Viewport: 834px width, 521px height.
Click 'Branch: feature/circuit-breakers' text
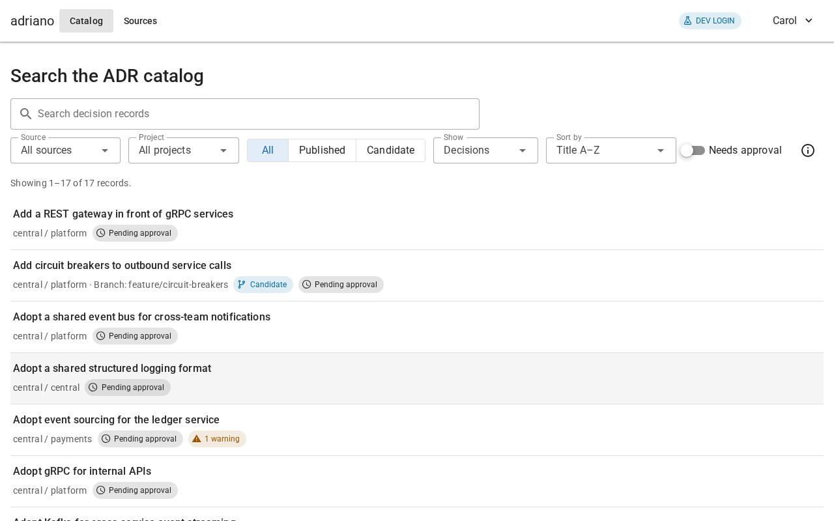click(161, 285)
